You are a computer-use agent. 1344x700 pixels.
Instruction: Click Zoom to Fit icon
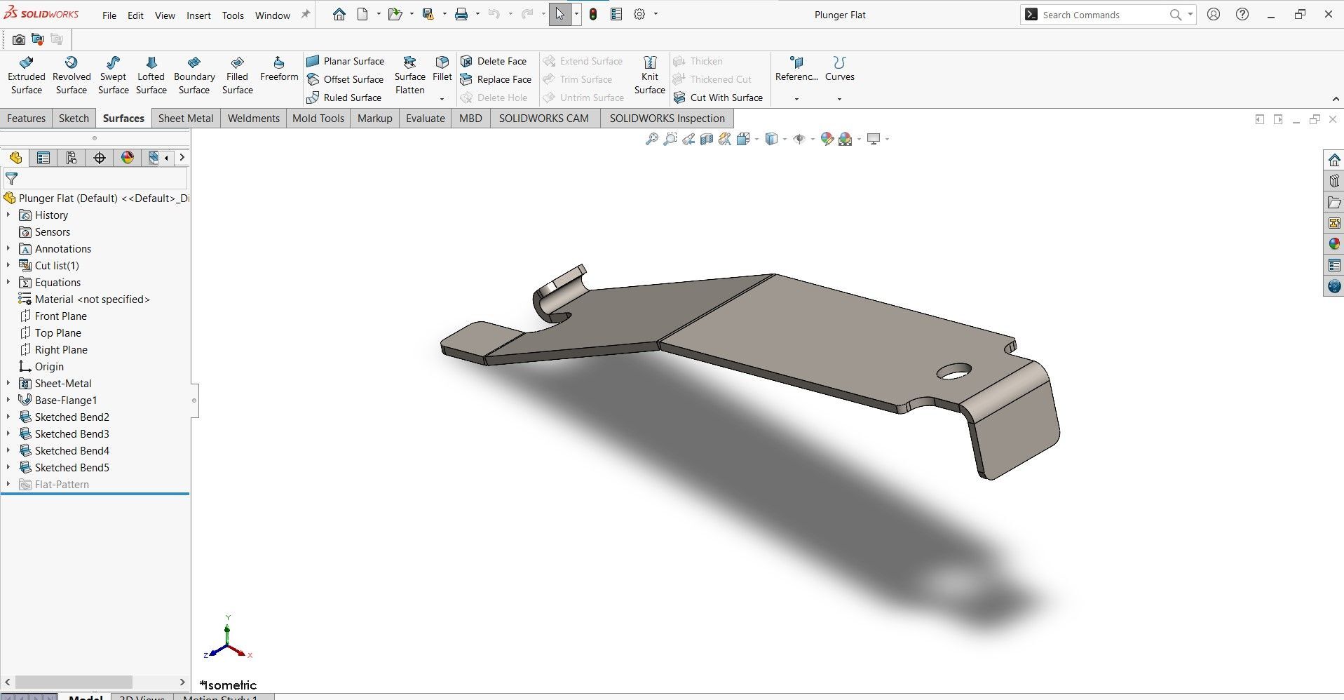651,139
